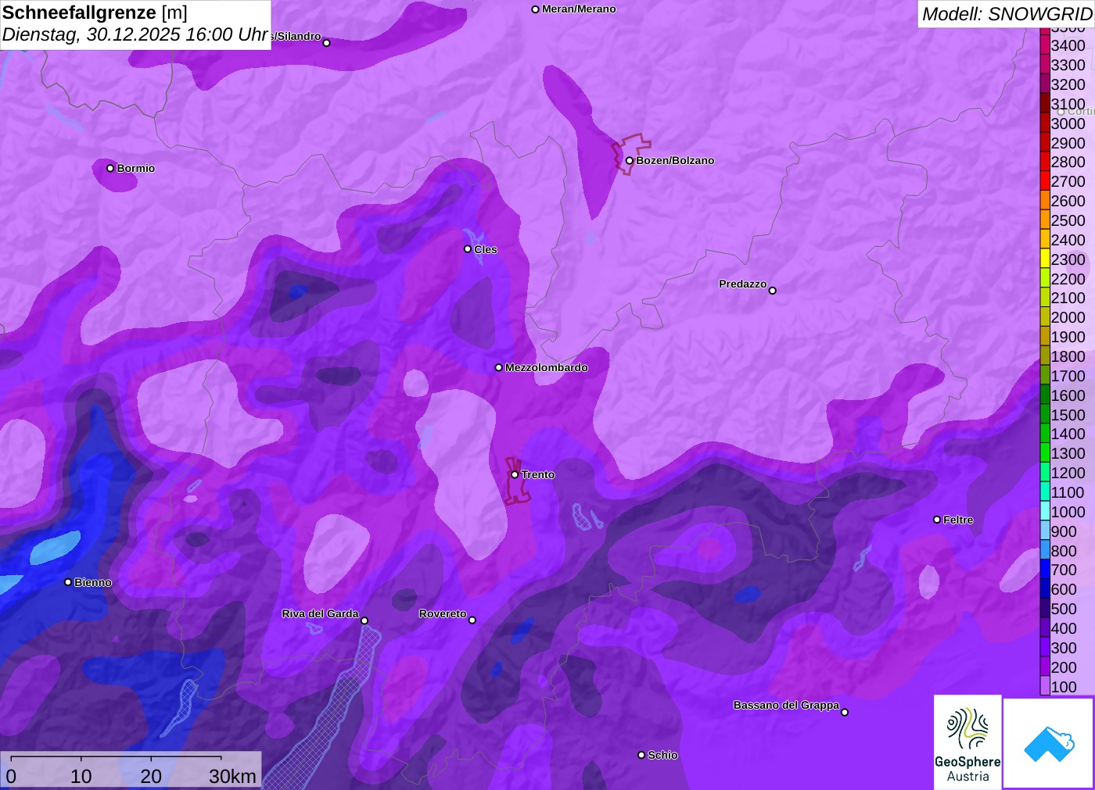Viewport: 1095px width, 790px height.
Task: Click the 3000 m legend color swatch
Action: pyautogui.click(x=1045, y=123)
